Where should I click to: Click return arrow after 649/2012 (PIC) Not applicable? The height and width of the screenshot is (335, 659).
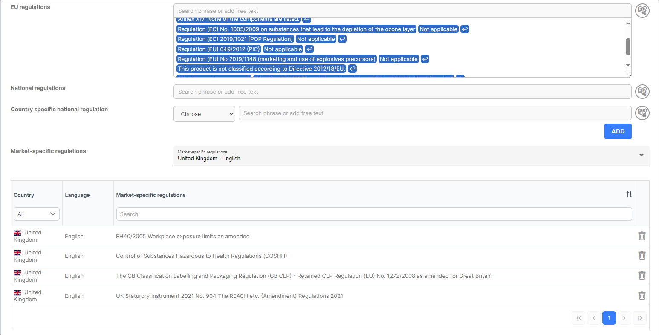309,49
